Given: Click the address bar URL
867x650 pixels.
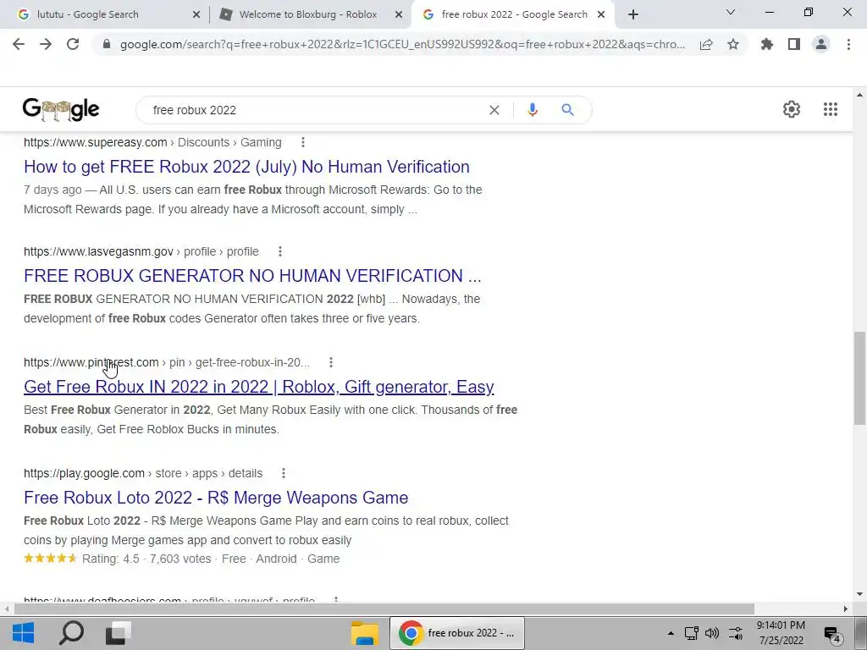Looking at the screenshot, I should [402, 44].
